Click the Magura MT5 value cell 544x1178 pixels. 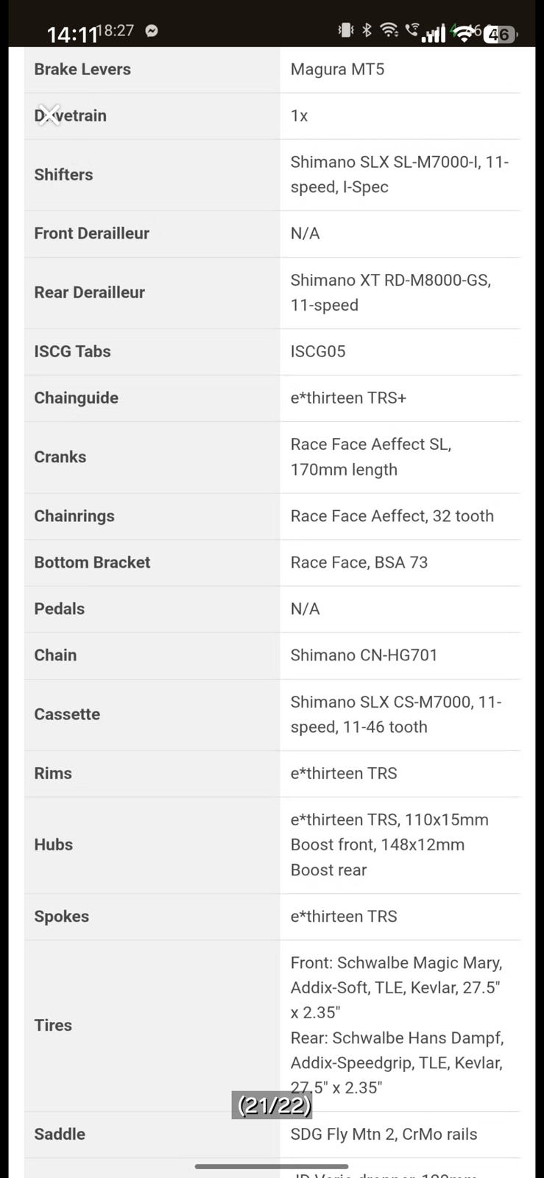pos(337,69)
